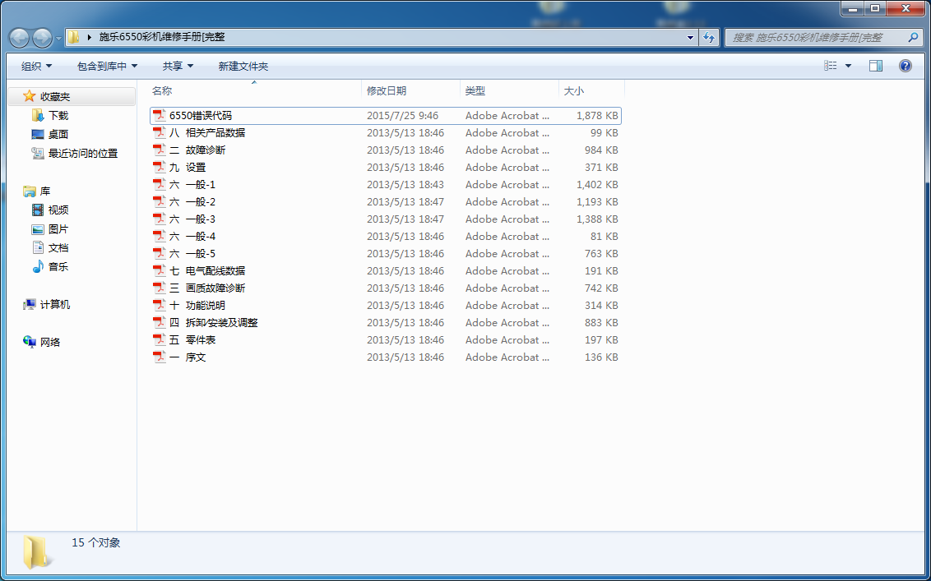This screenshot has width=931, height=581.
Task: Select the PDF icon of 六 一般-1
Action: click(x=159, y=185)
